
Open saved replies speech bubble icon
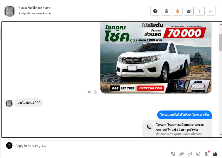click(190, 154)
